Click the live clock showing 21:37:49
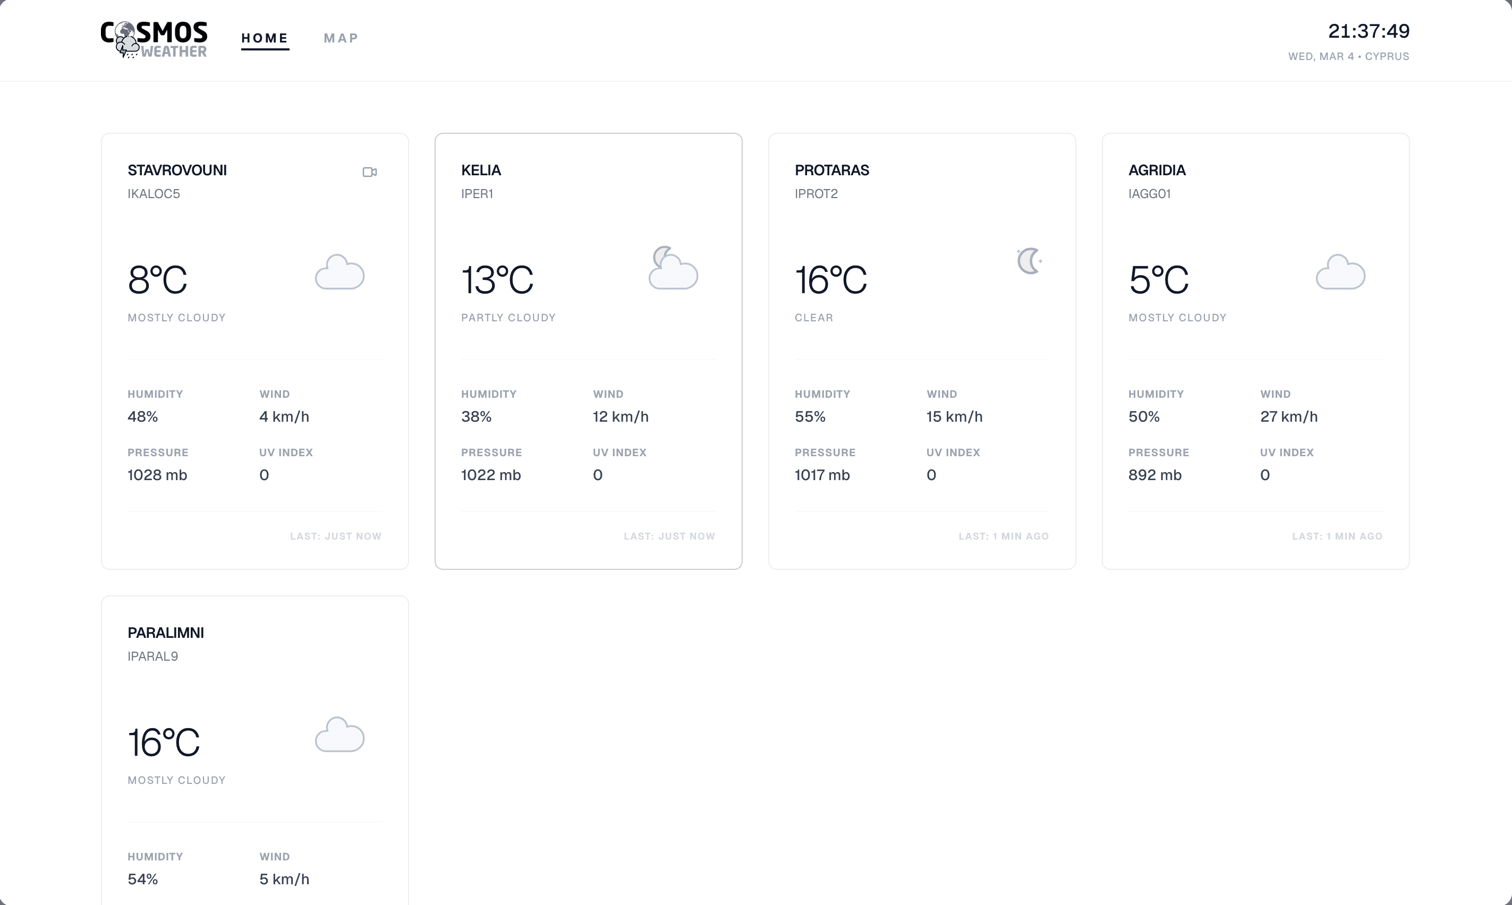 click(x=1368, y=31)
